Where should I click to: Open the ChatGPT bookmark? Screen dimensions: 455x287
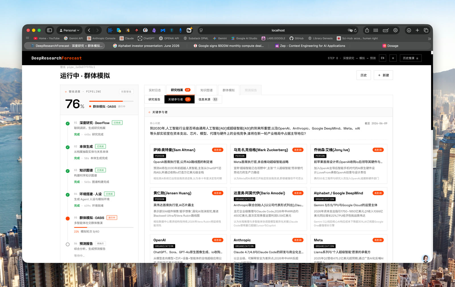[146, 38]
